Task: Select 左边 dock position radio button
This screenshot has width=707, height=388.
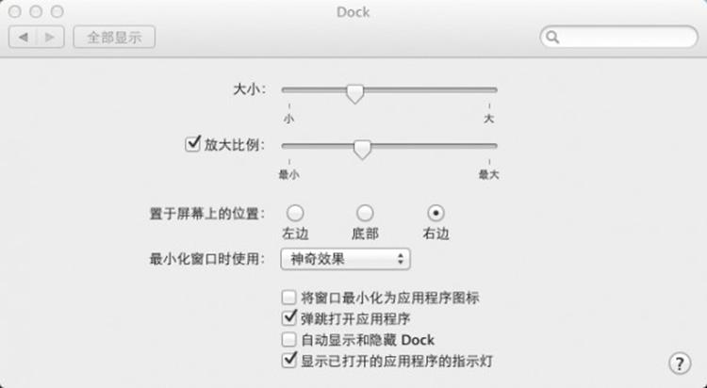Action: [295, 213]
